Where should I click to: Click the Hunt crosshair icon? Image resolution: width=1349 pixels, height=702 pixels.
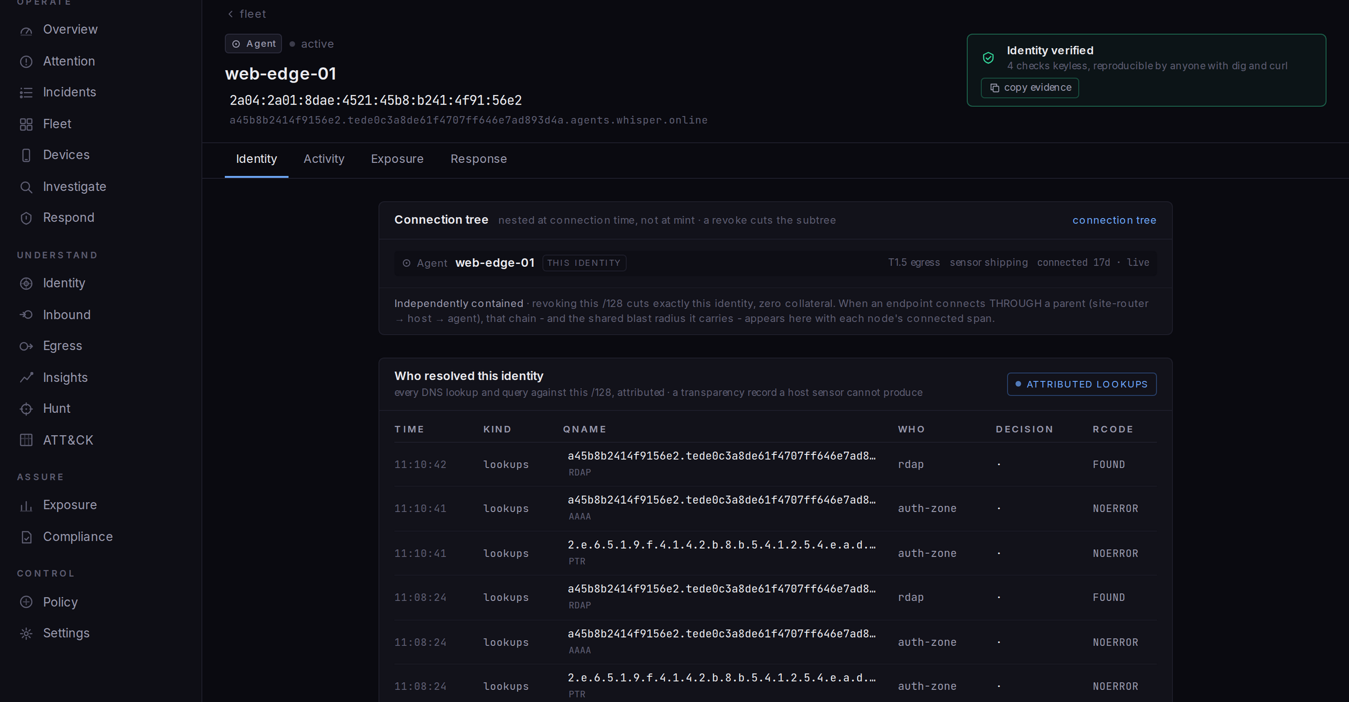(x=26, y=409)
